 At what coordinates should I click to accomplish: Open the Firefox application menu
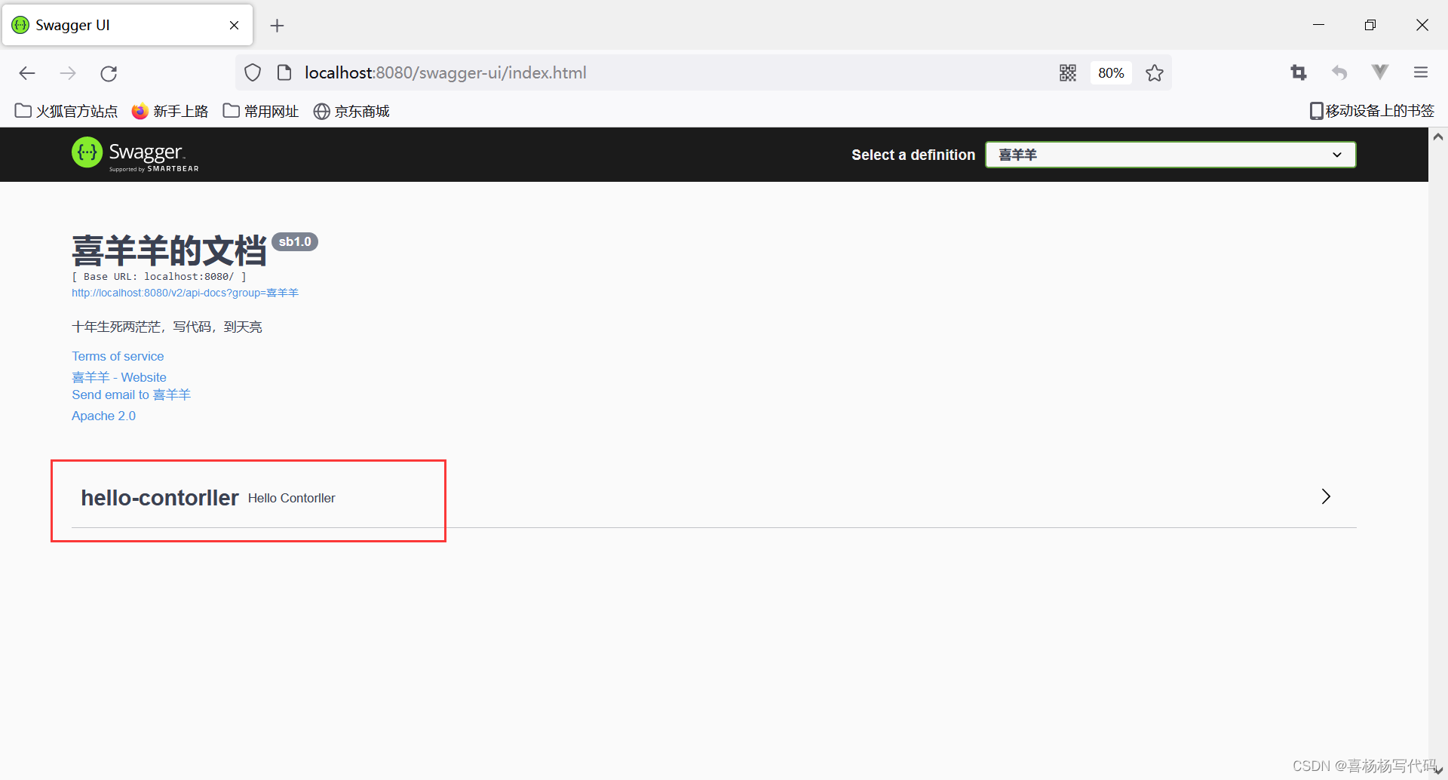[1421, 72]
